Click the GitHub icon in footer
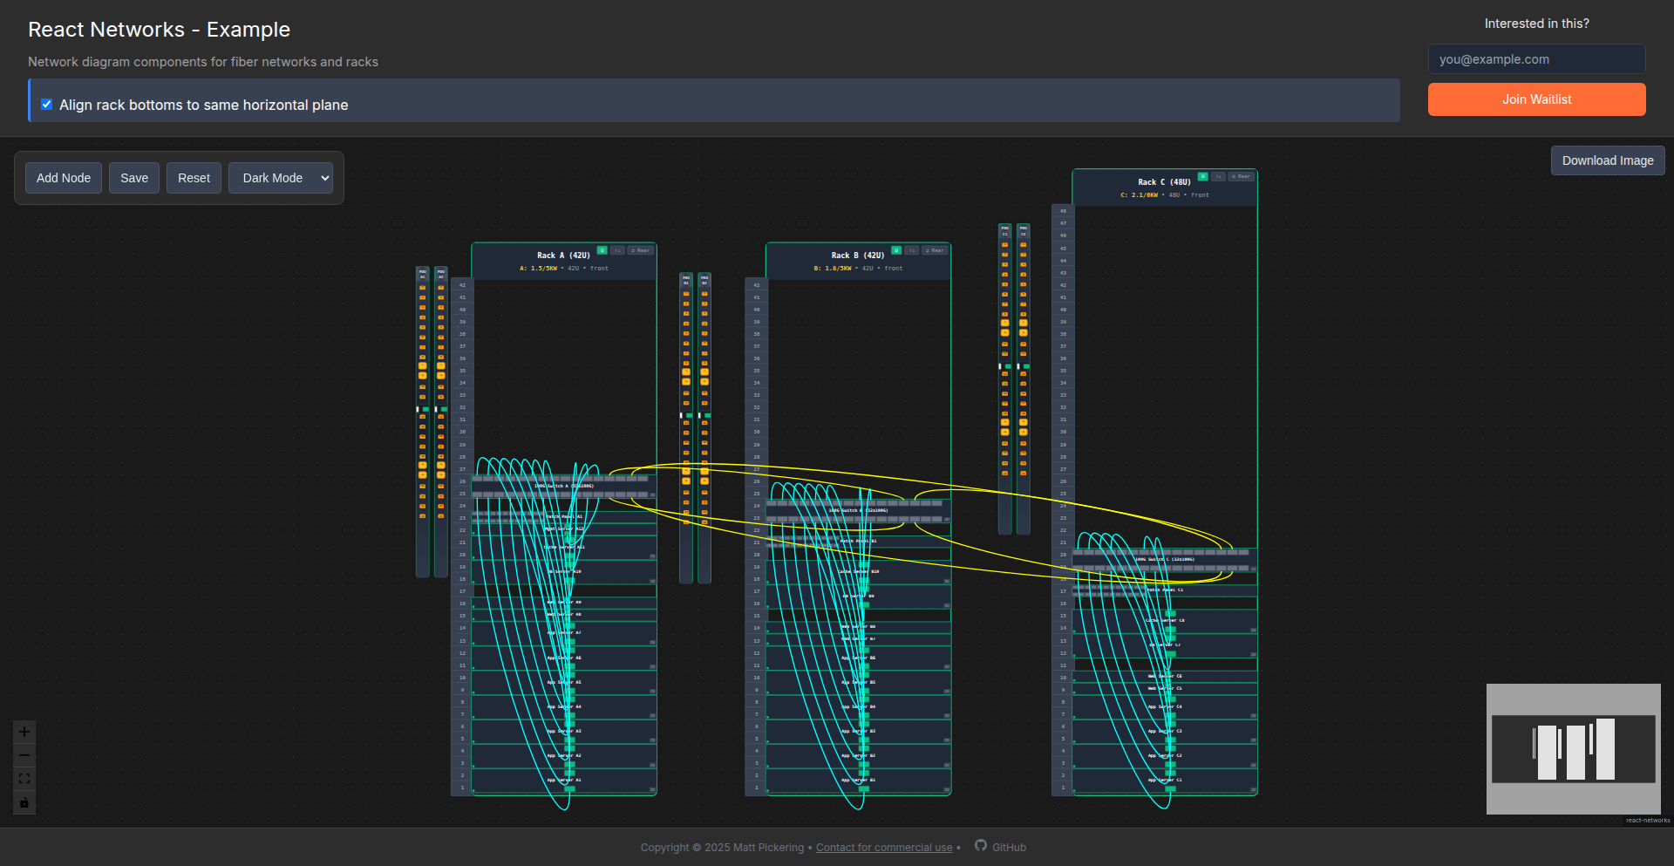Viewport: 1674px width, 866px height. coord(981,846)
